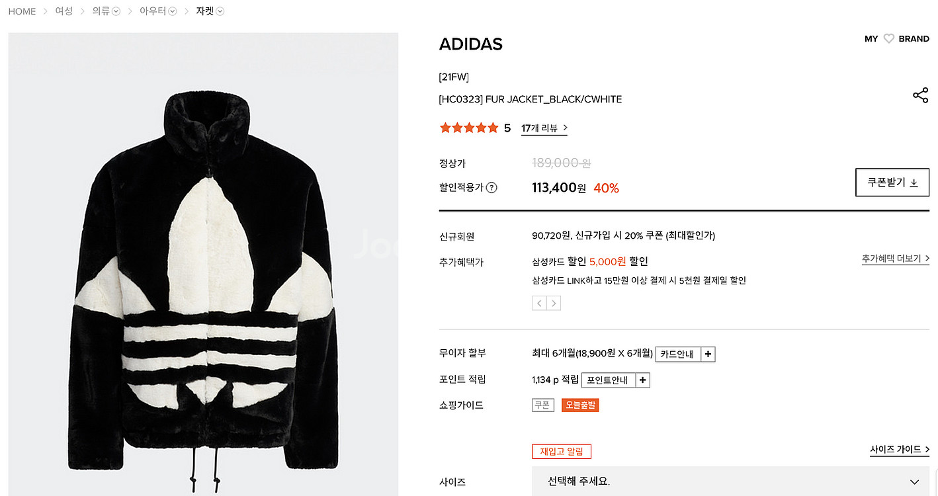
Task: Click the 재입고 알림 button
Action: 562,452
